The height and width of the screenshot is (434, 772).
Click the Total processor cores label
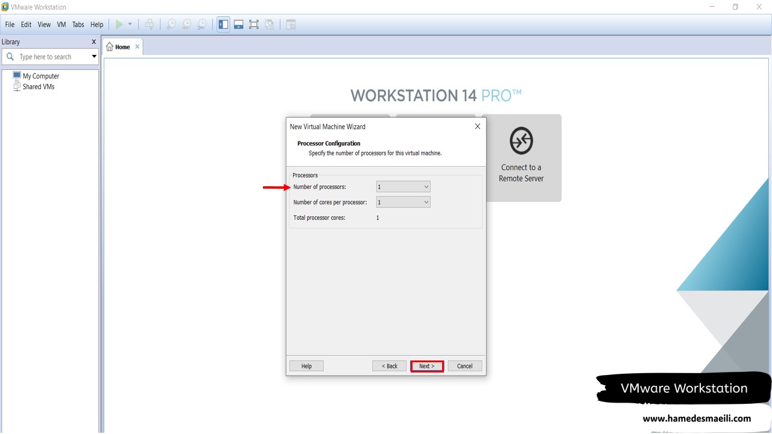coord(319,218)
